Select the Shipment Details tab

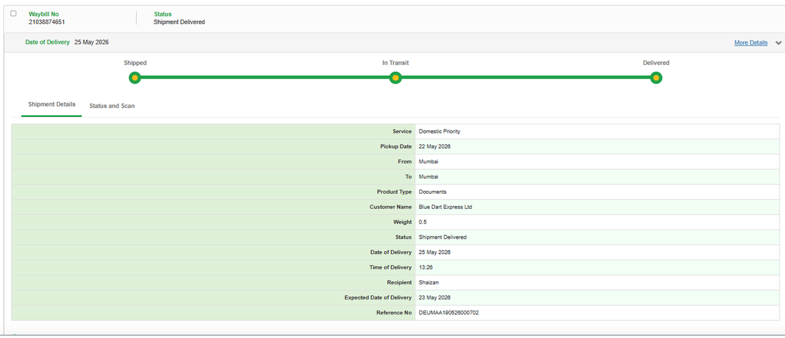coord(52,105)
